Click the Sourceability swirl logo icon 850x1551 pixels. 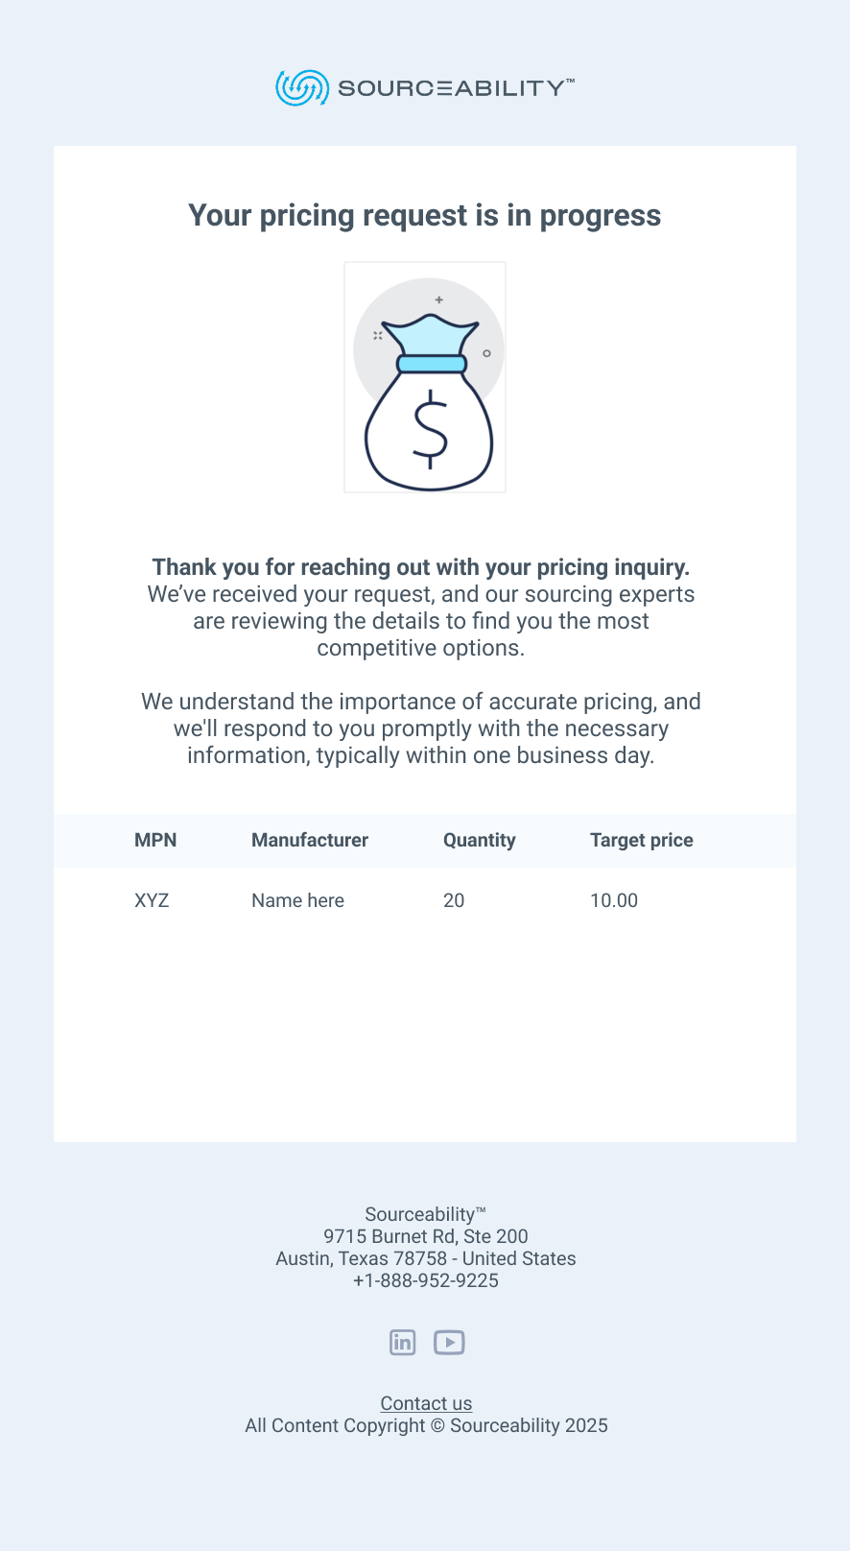[302, 88]
